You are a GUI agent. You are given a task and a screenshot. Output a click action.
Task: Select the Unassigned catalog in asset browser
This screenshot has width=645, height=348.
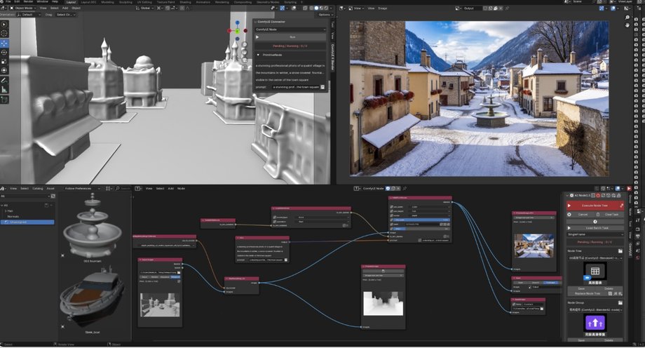[x=27, y=222]
